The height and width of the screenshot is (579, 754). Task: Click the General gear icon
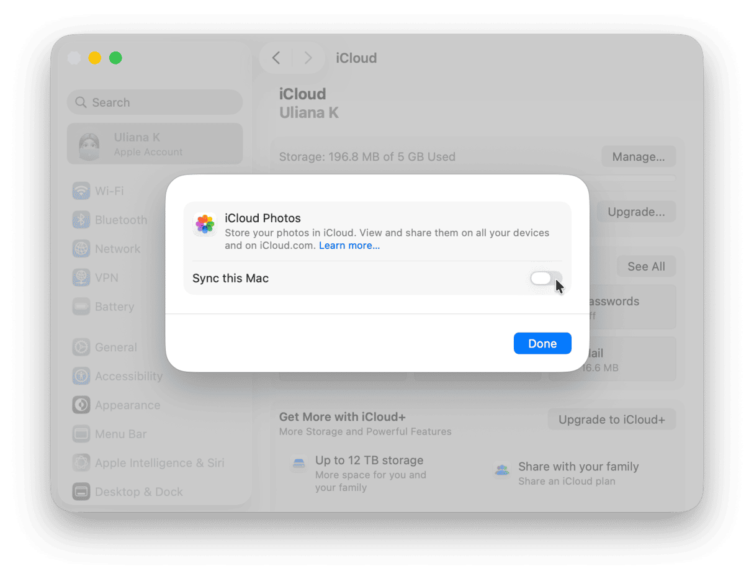click(x=81, y=348)
